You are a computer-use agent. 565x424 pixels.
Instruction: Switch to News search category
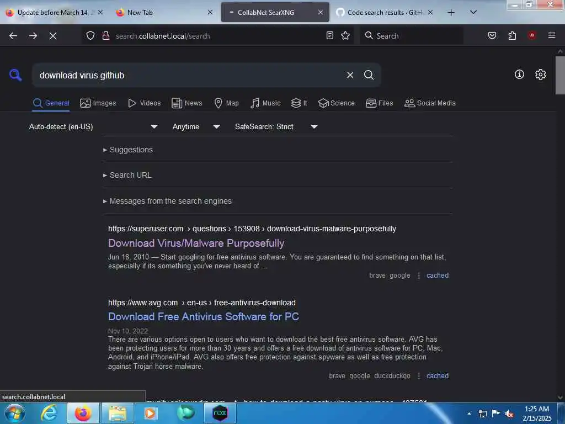[187, 103]
